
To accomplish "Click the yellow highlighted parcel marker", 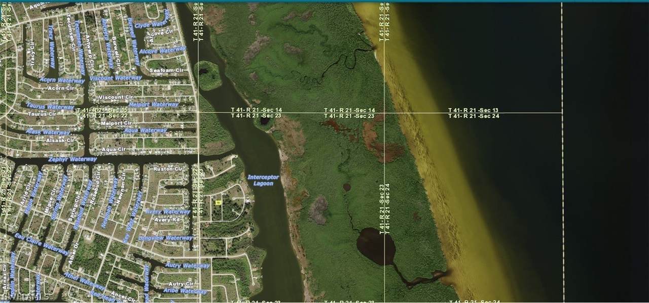I will pos(218,202).
